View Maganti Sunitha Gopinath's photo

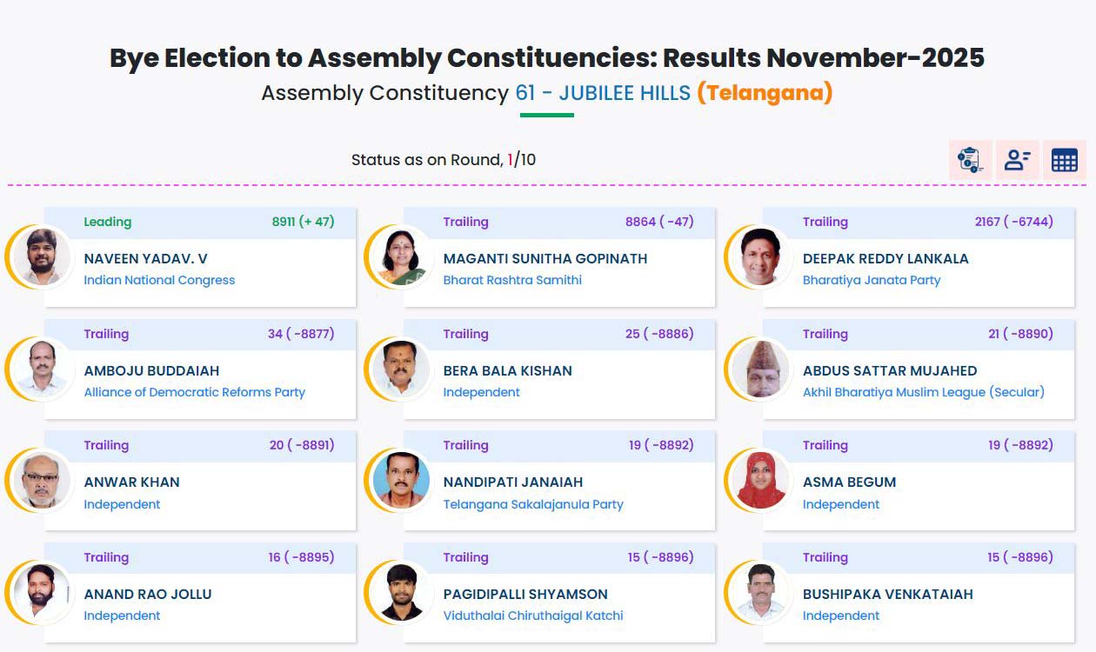(x=399, y=258)
